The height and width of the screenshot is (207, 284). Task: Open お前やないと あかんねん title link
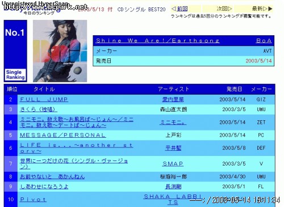point(52,176)
